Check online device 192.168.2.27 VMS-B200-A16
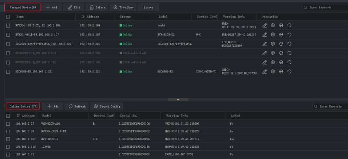The width and height of the screenshot is (348, 159). pos(8,124)
